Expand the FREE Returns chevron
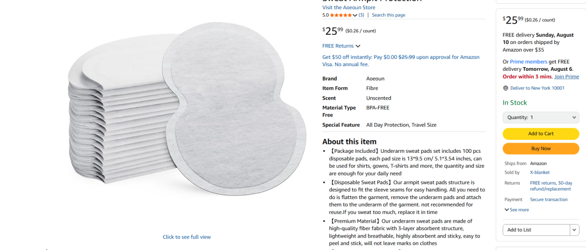The width and height of the screenshot is (586, 250). point(358,46)
